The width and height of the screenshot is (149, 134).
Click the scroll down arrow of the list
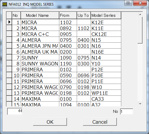140,104
